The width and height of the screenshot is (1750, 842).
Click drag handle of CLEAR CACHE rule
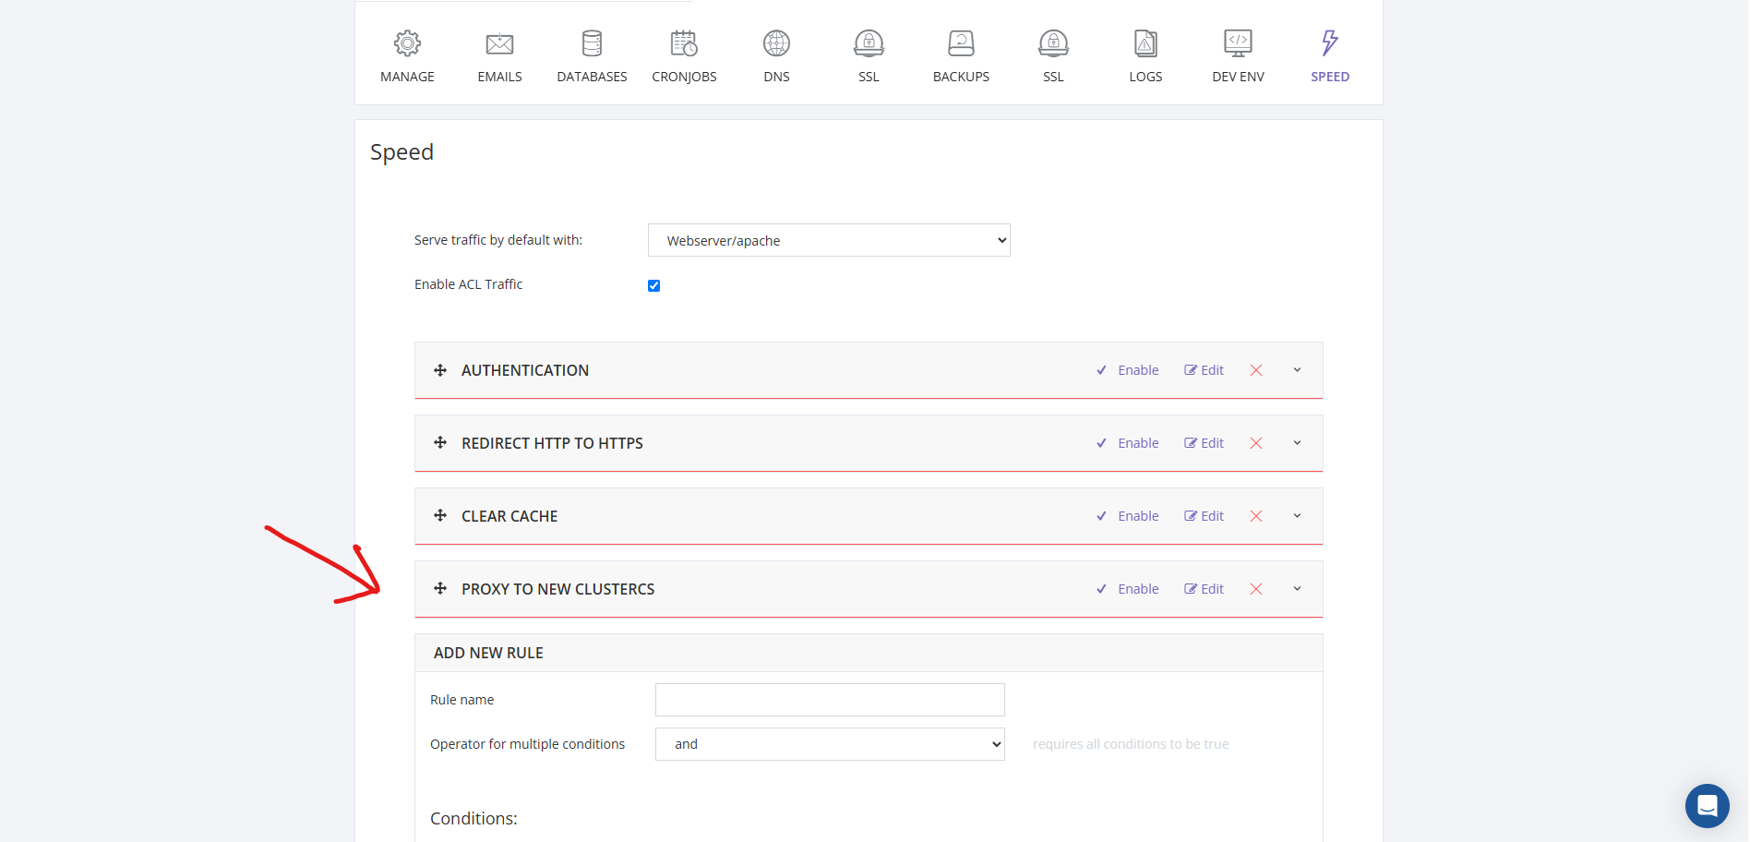440,516
